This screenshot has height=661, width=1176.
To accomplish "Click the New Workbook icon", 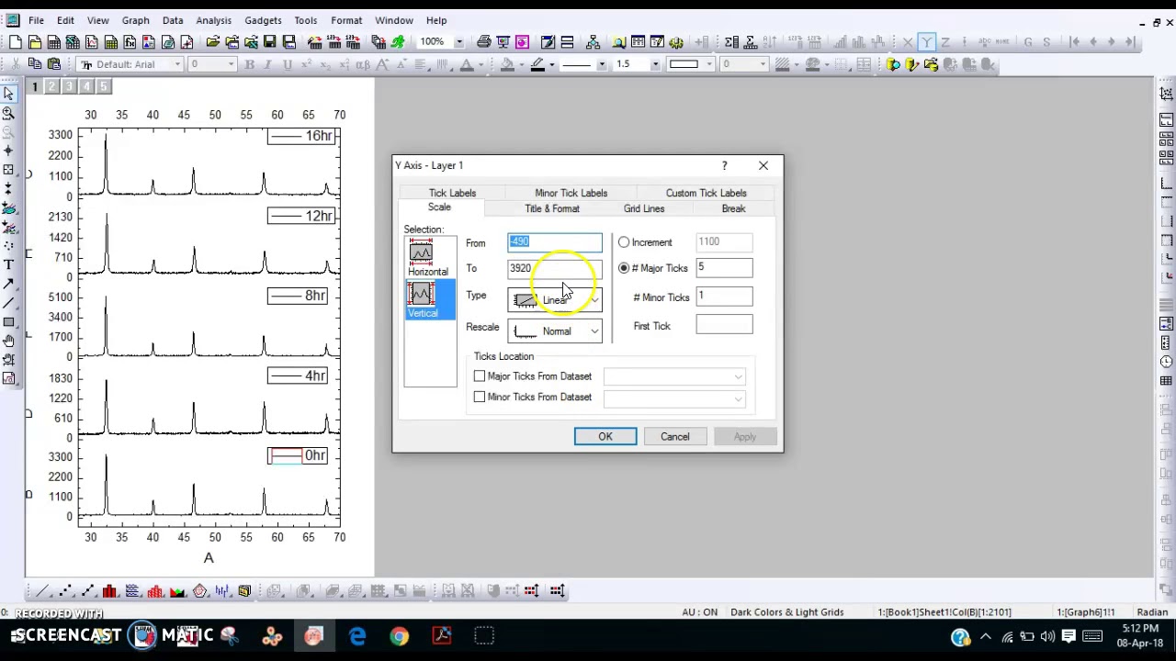I will click(x=54, y=41).
